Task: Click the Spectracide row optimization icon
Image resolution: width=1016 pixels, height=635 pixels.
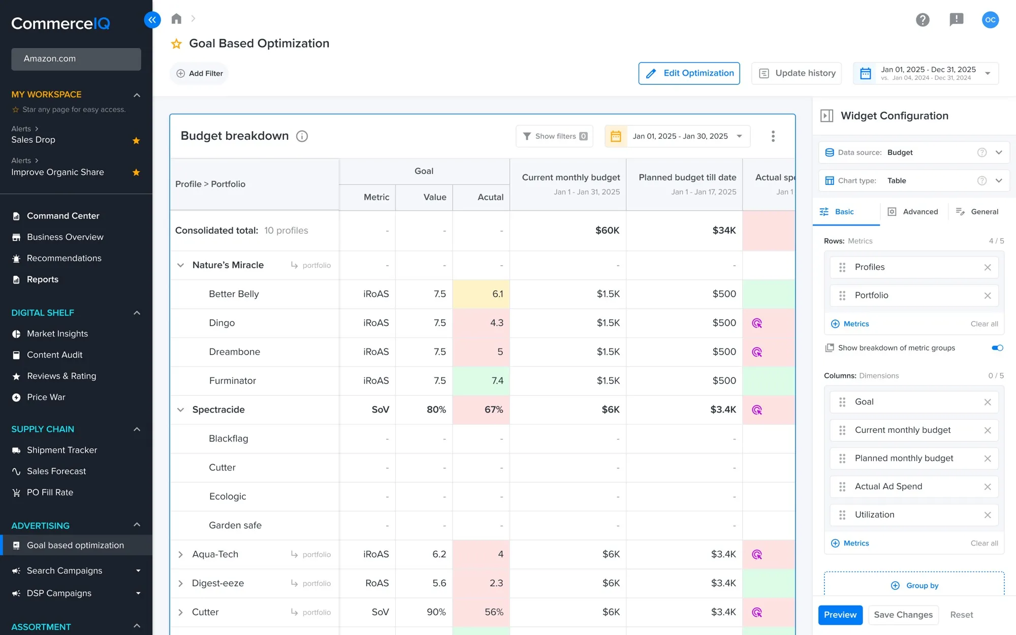Action: [x=757, y=410]
